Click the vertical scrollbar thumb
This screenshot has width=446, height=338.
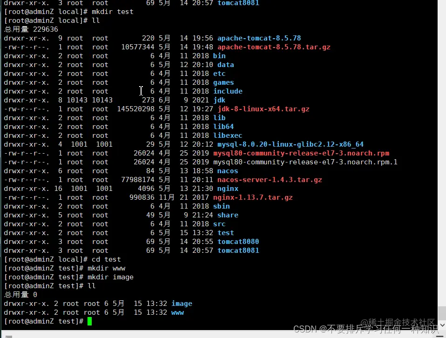point(442,313)
